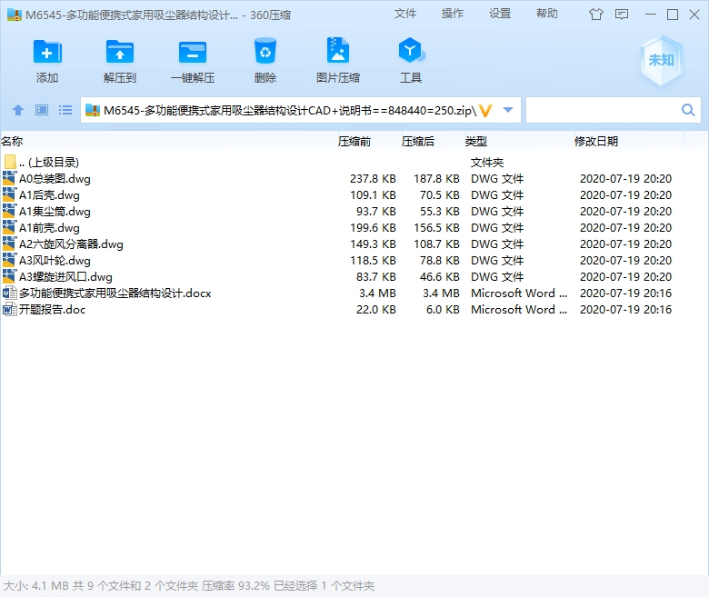Sort by 名称 column header
709x597 pixels.
pos(12,142)
